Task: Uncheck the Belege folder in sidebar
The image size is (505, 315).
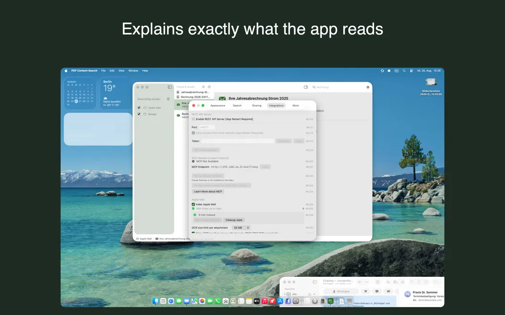Action: [x=139, y=114]
